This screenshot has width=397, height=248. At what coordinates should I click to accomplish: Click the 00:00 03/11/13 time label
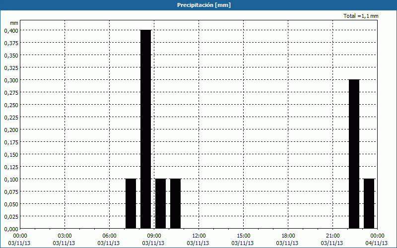(x=19, y=240)
